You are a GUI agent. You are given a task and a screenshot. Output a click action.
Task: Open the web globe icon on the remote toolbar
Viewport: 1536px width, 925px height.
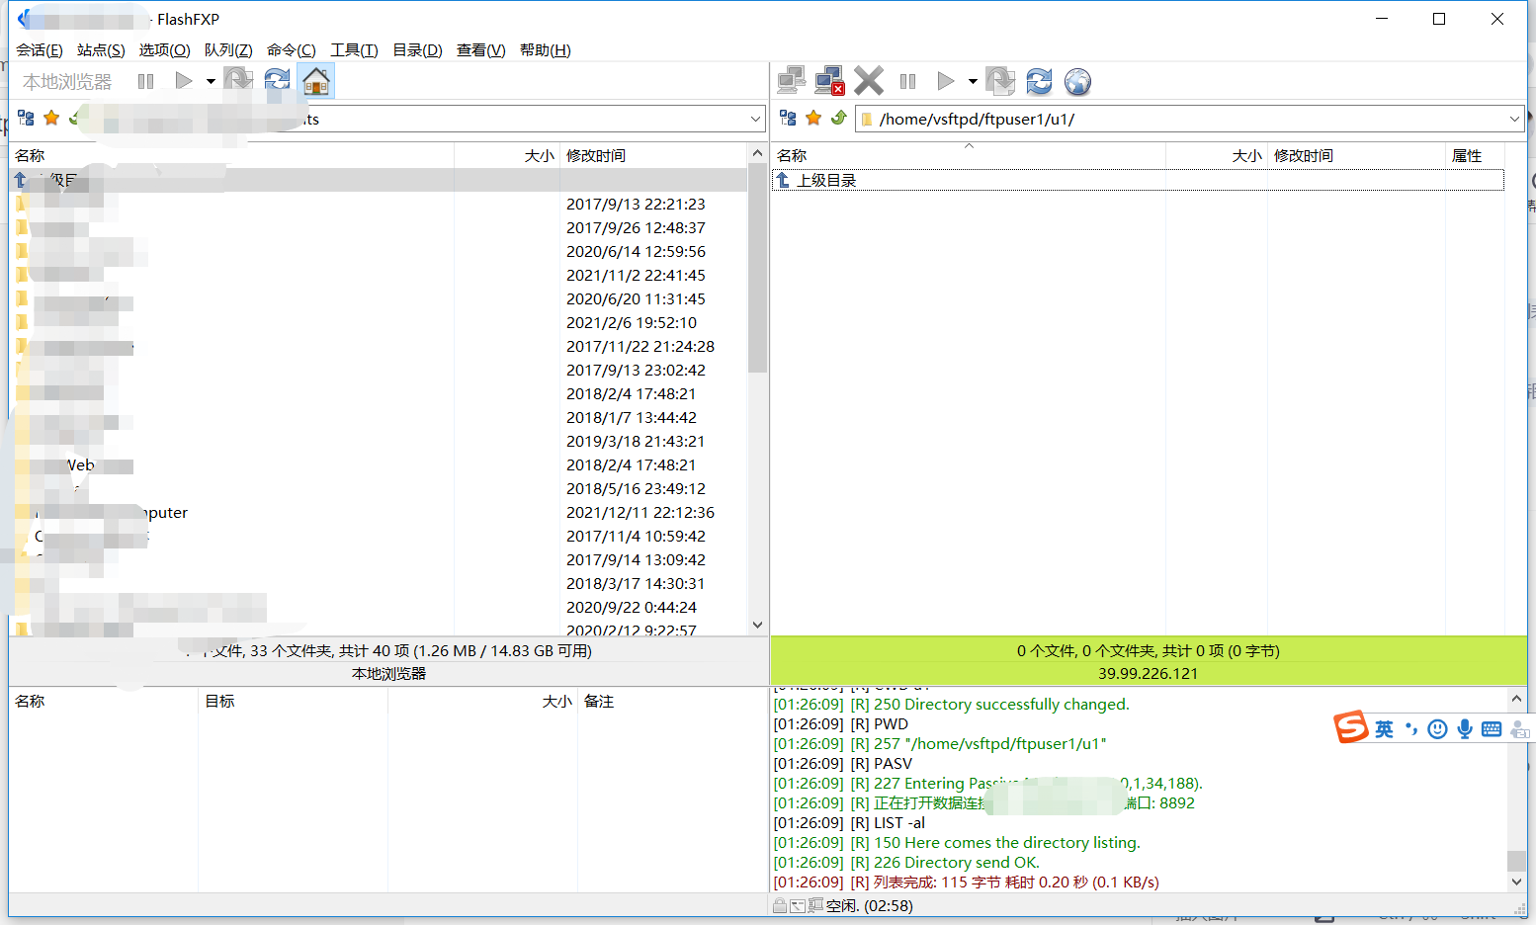coord(1077,81)
